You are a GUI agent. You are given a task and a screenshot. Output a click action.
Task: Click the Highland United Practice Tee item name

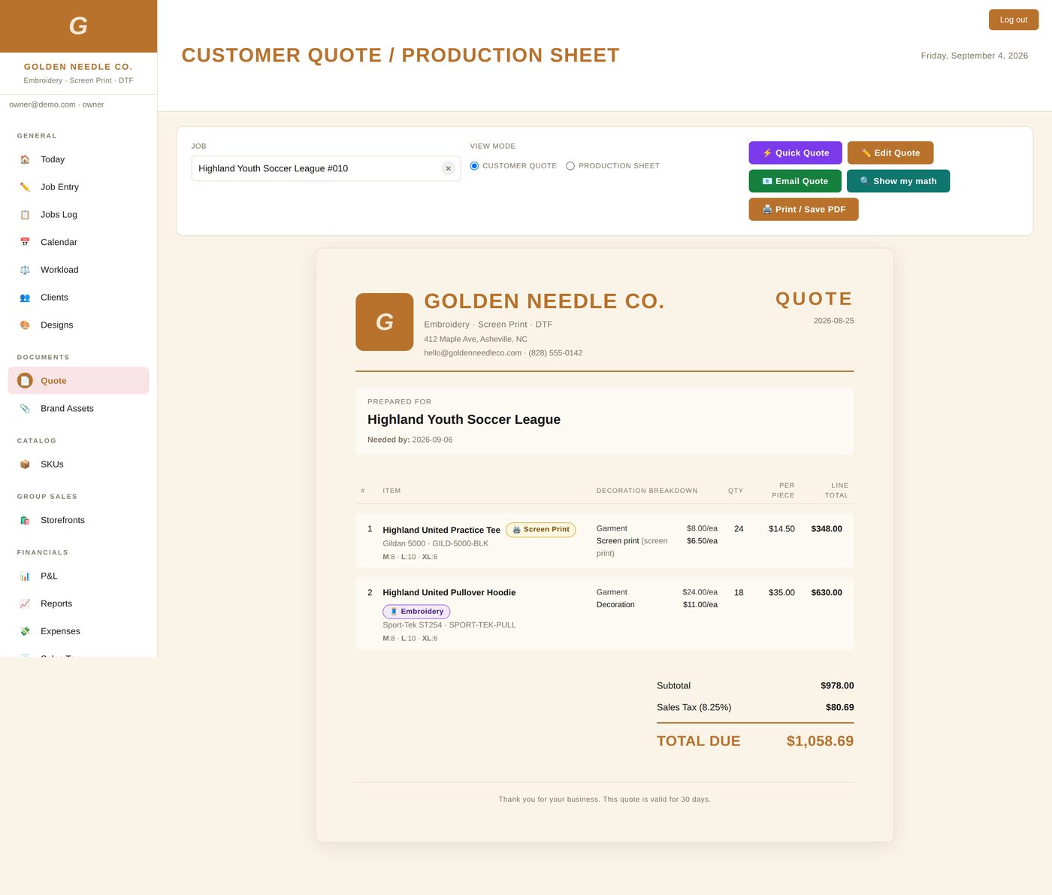coord(441,531)
